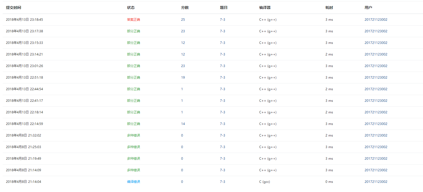The height and width of the screenshot is (192, 423).
Task: Open score 23 of 23:17:38 submission
Action: tap(183, 31)
